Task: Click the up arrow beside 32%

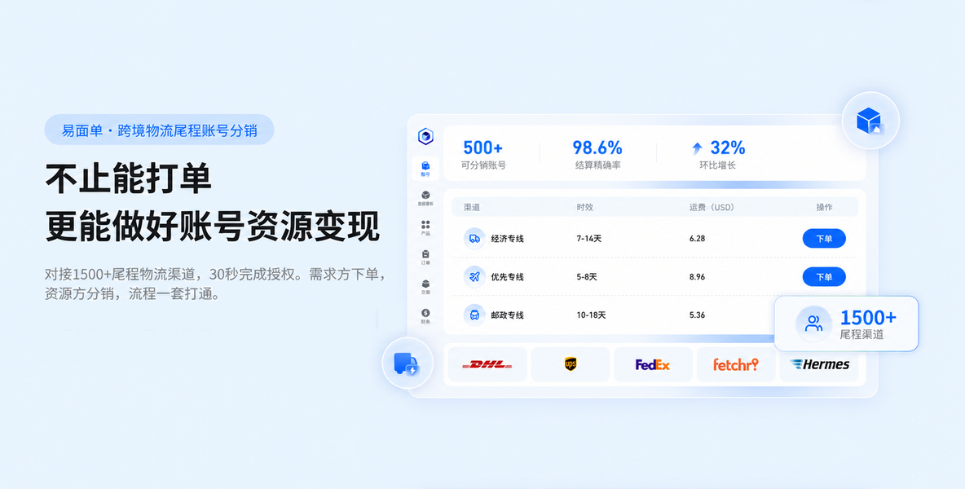Action: (698, 148)
